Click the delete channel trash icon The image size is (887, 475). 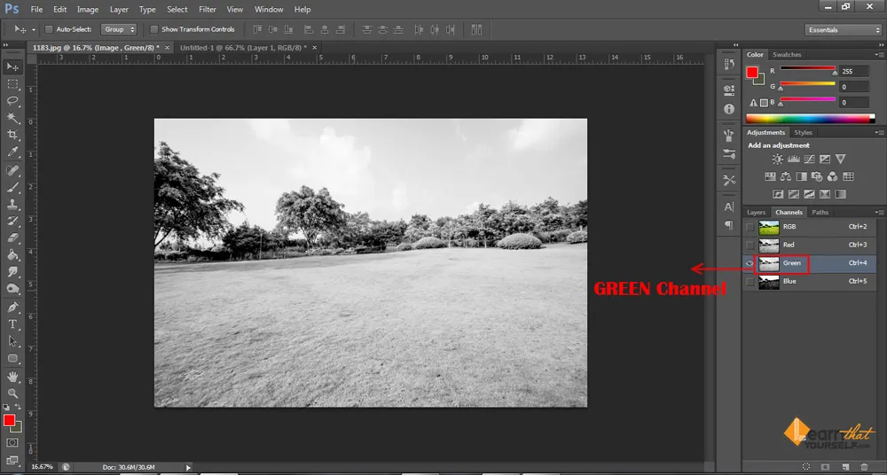tap(864, 466)
